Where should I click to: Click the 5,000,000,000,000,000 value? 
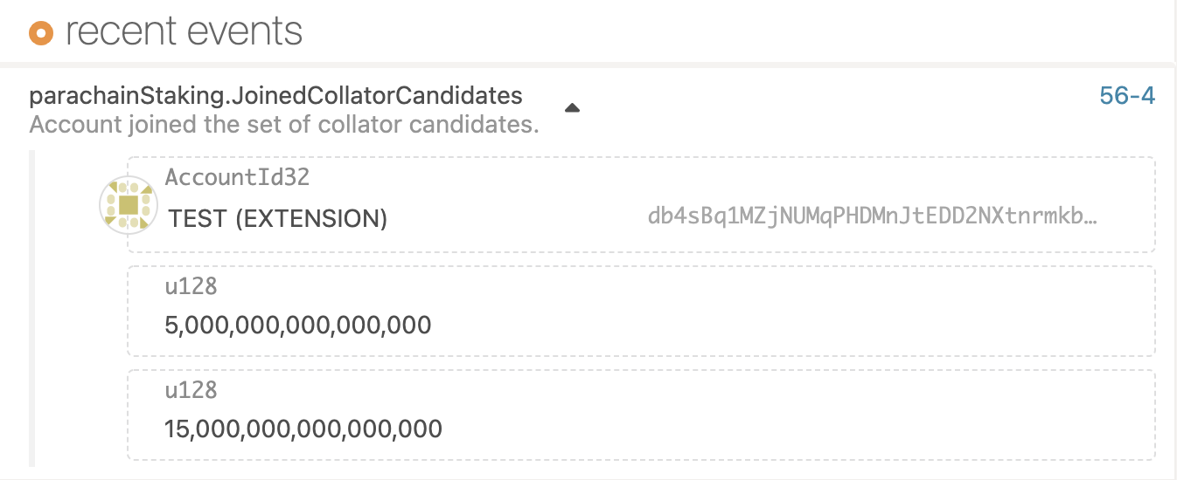(298, 326)
